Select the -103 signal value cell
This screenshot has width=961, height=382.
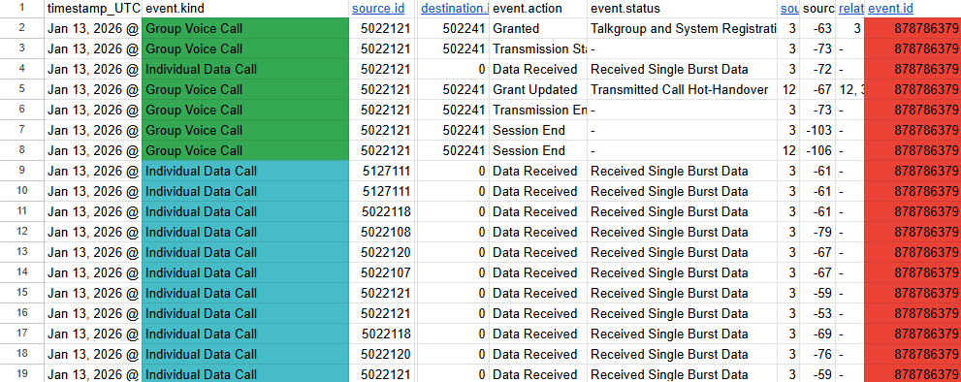pyautogui.click(x=817, y=131)
